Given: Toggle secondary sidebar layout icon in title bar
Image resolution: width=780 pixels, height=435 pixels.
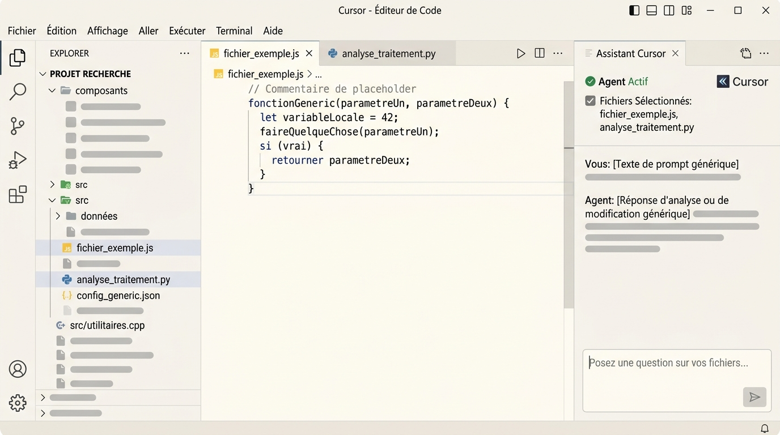Looking at the screenshot, I should (x=669, y=11).
